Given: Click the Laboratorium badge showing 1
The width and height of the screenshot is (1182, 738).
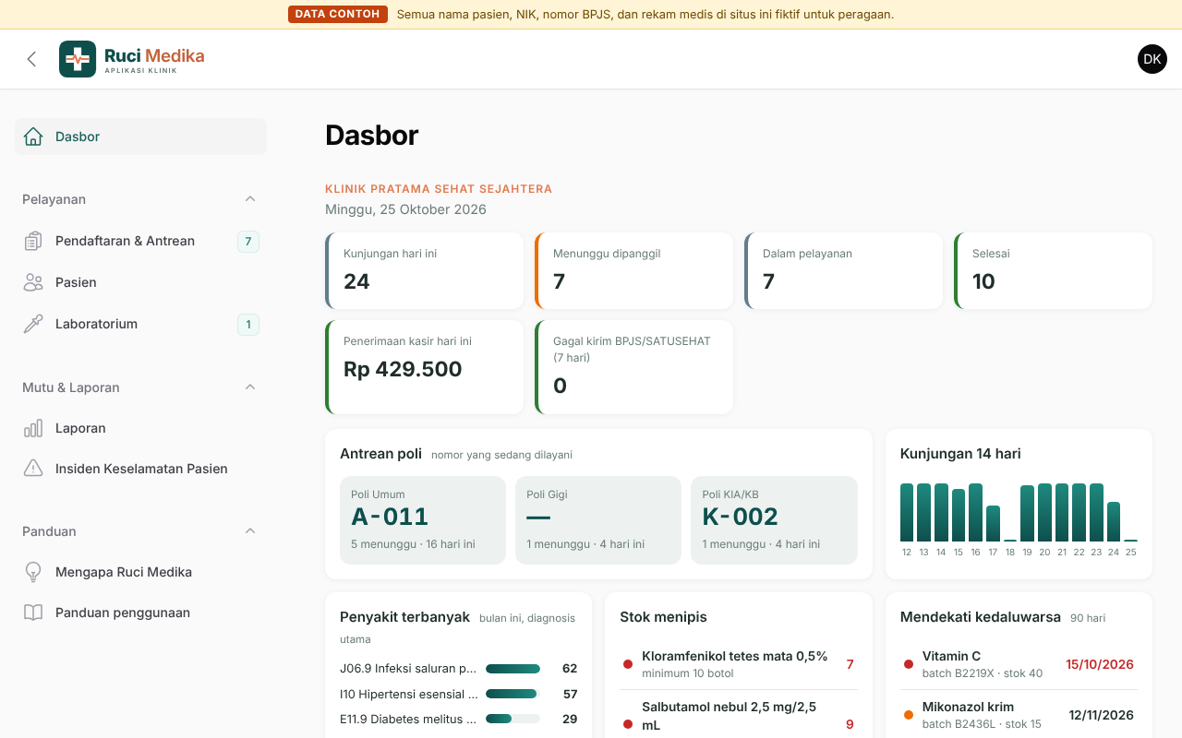Looking at the screenshot, I should 248,324.
